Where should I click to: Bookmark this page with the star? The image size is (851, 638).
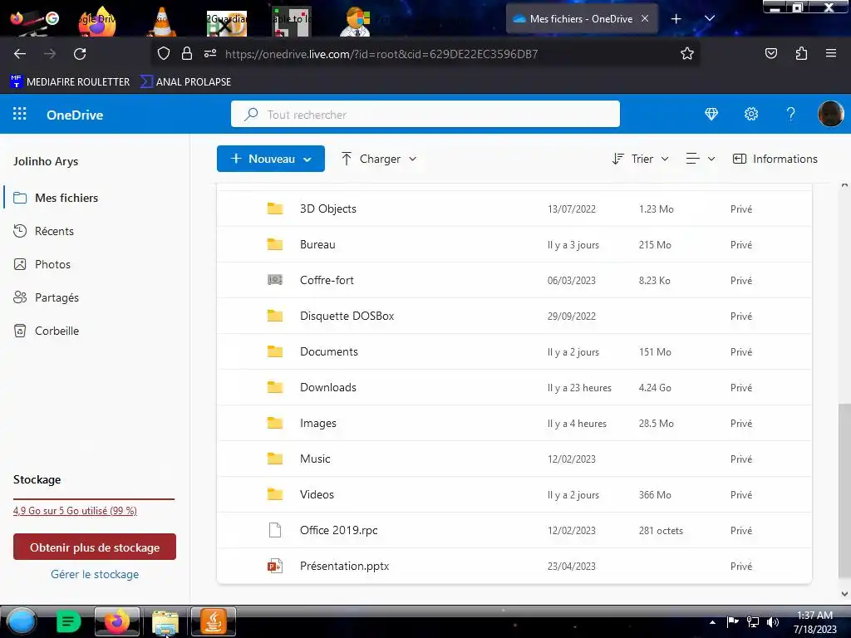click(x=687, y=54)
